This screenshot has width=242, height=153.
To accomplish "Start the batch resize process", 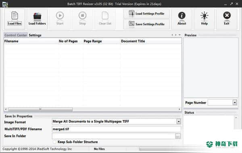I will pos(60,19).
